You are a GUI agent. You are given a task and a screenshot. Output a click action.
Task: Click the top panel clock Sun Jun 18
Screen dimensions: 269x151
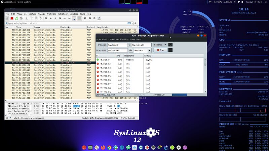[254, 2]
